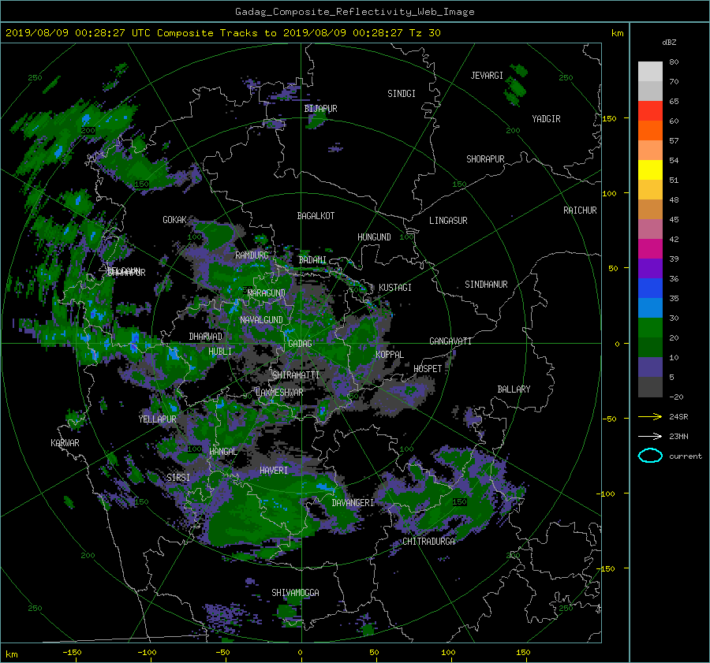
Task: Select the dark orange 57-60 dBZ swatch
Action: (x=650, y=130)
